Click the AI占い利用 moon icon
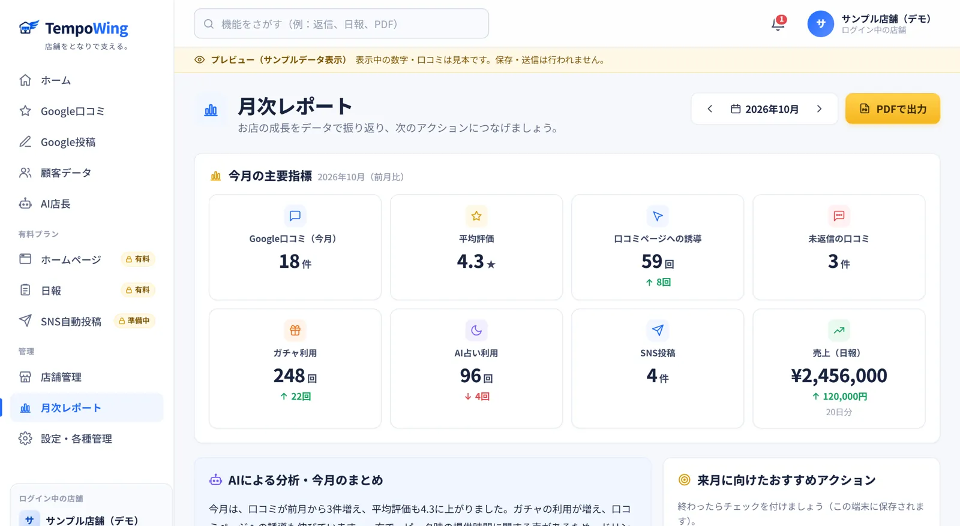This screenshot has height=526, width=960. 476,330
